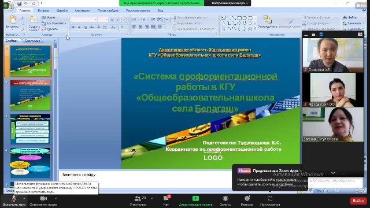Expand Layout (Макет) dropdown in Slides group
The height and width of the screenshot is (208, 370).
[50, 17]
